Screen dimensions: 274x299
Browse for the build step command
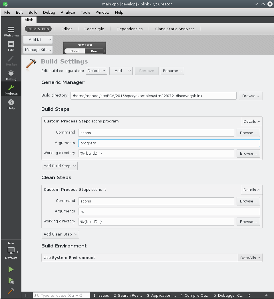coord(248,133)
